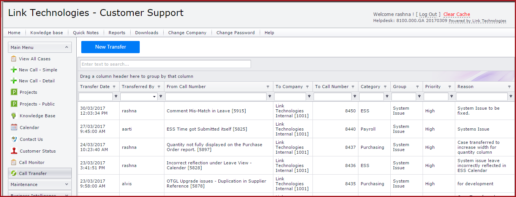This screenshot has width=516, height=197.
Task: Click the Projects green P icon
Action: [14, 92]
